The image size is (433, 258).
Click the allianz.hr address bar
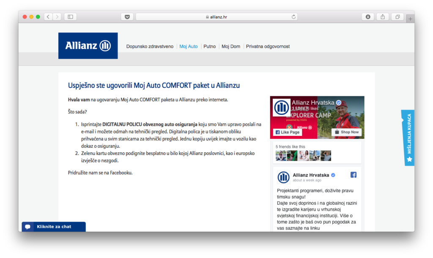click(216, 17)
